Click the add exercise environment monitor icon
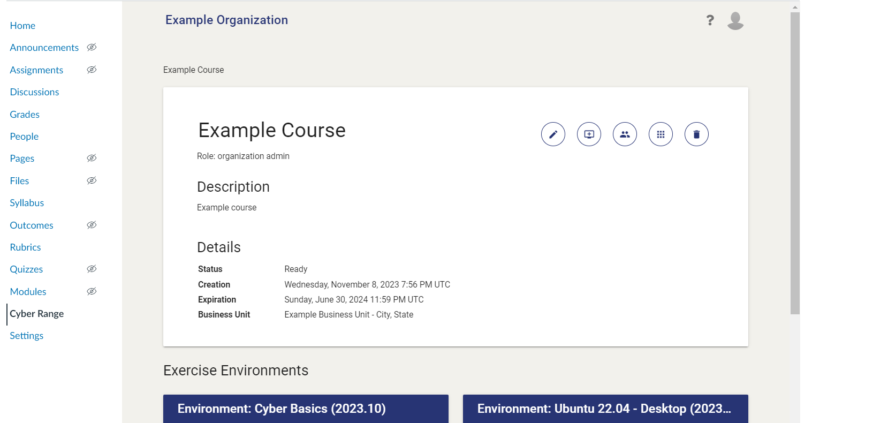Screen dimensions: 888x423 [589, 134]
